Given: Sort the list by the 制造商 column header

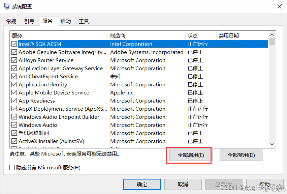Looking at the screenshot, I should tap(147, 35).
